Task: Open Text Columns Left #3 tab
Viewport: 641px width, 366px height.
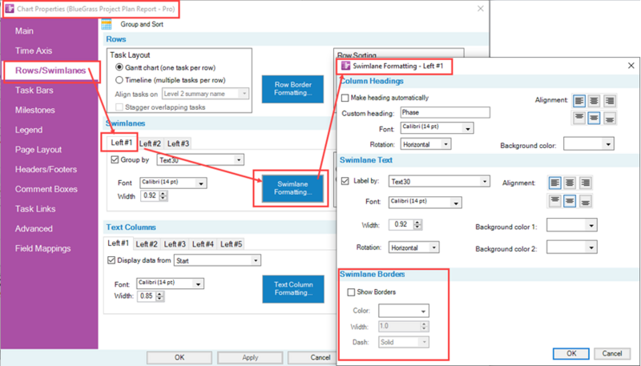Action: tap(175, 244)
